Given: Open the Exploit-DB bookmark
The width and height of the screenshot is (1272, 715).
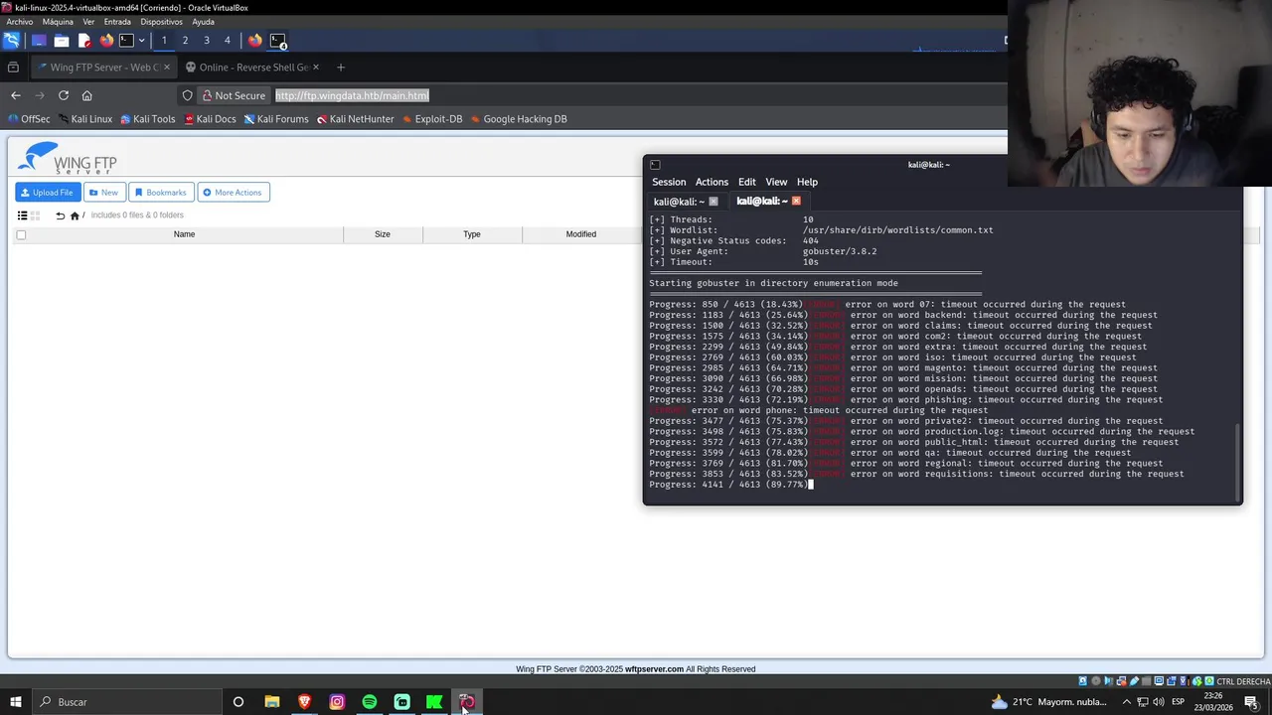Looking at the screenshot, I should (432, 119).
